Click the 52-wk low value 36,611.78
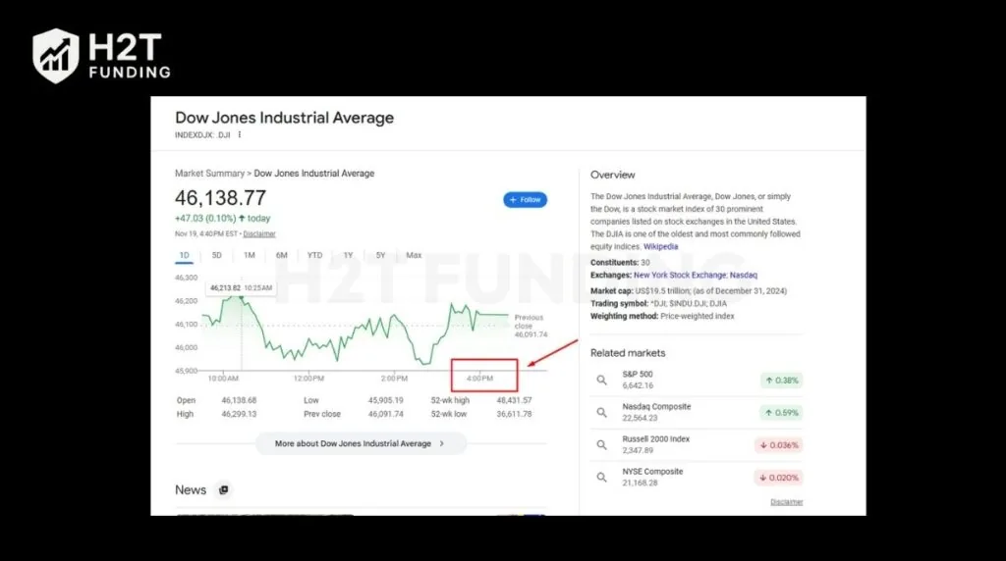Screen dimensions: 1006x561 [514, 414]
